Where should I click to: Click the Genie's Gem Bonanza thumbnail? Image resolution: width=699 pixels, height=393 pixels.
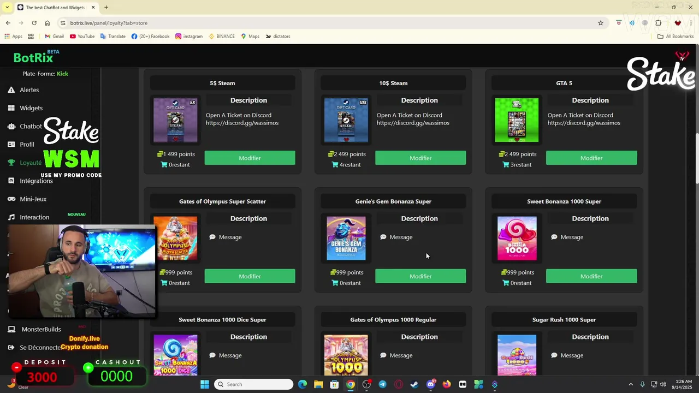pyautogui.click(x=346, y=239)
